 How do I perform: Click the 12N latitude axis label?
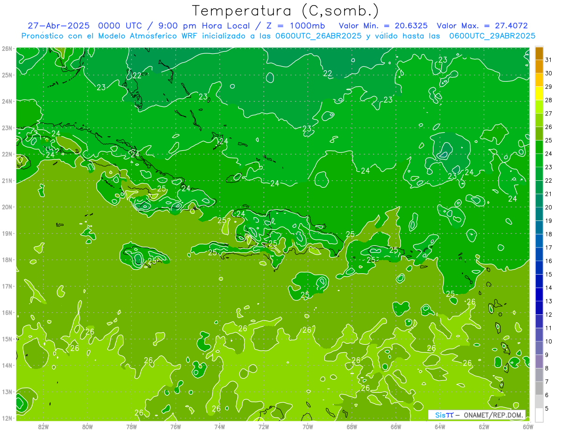click(7, 418)
